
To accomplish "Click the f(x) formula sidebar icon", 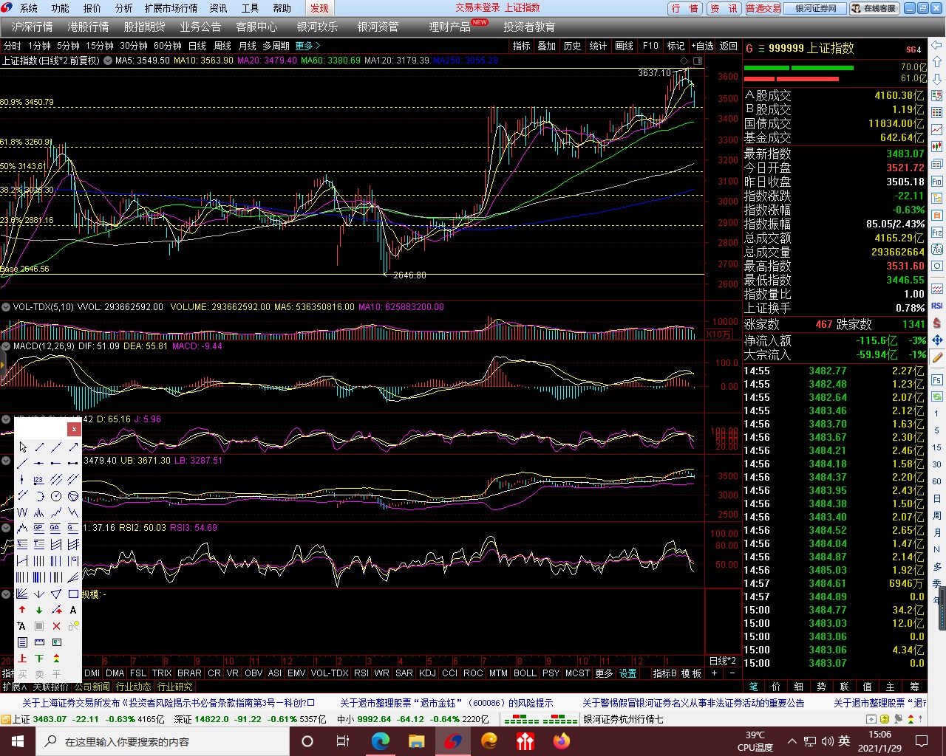I will pos(937,249).
